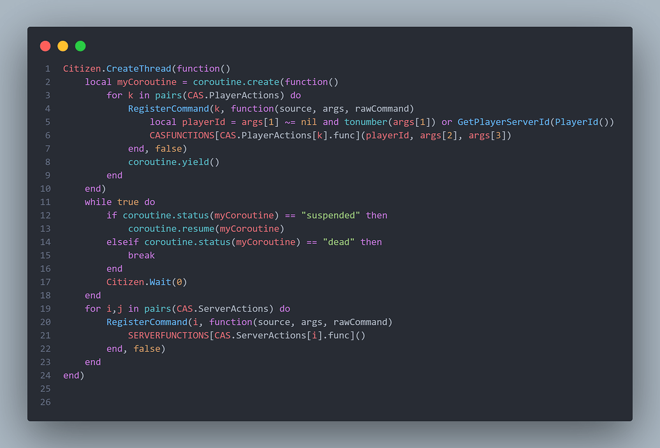Click SERVERFUNCTIONS on line 21
Viewport: 660px width, 448px height.
coord(168,336)
